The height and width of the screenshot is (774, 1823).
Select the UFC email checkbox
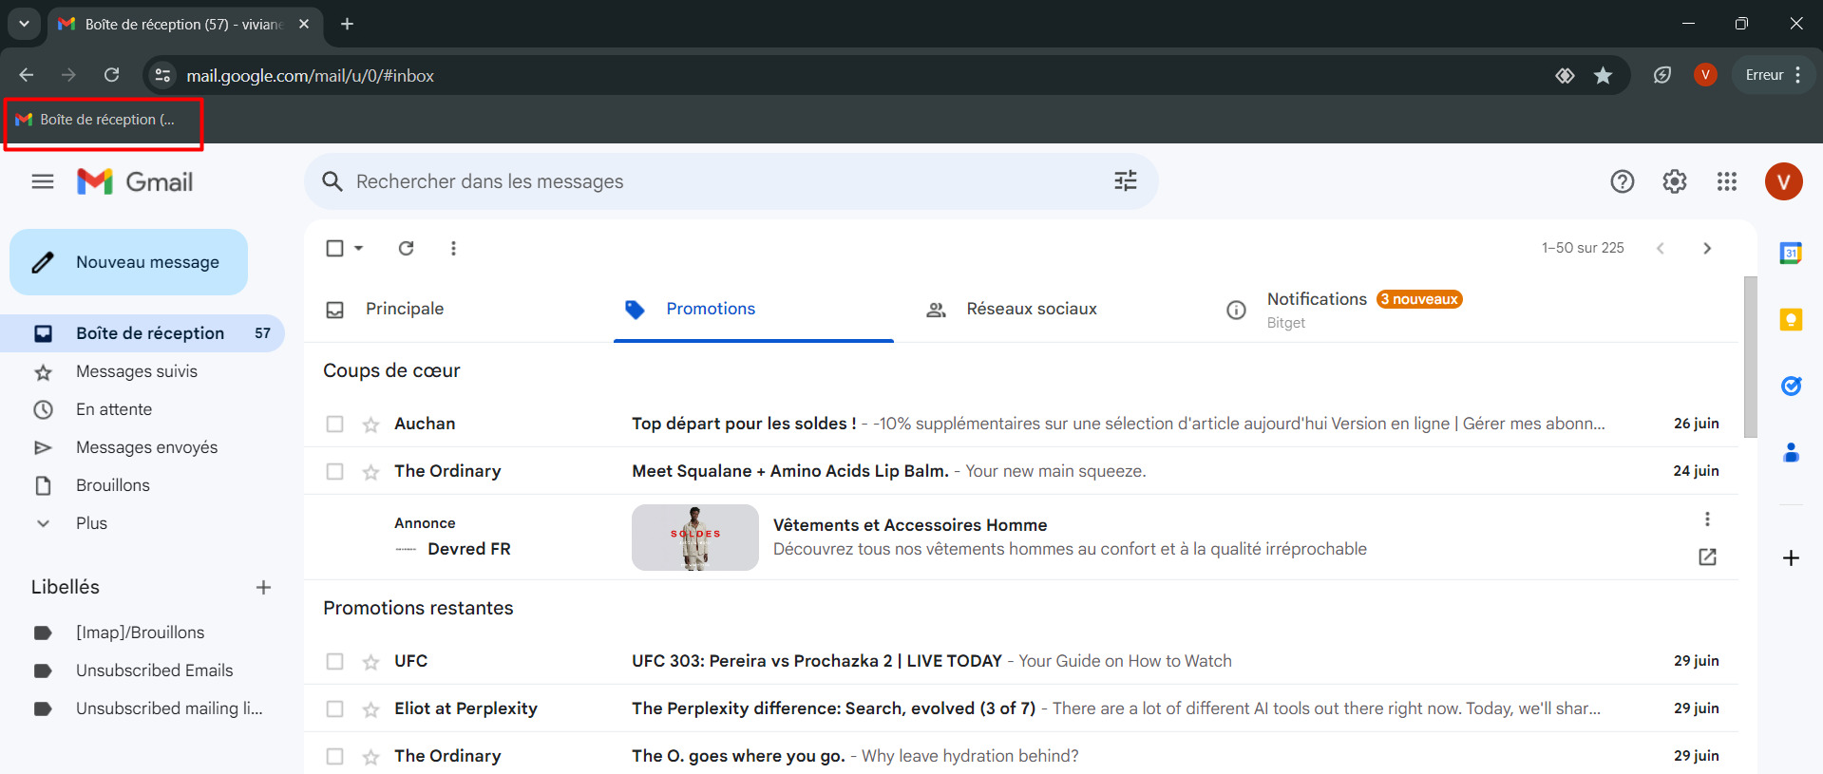point(334,661)
